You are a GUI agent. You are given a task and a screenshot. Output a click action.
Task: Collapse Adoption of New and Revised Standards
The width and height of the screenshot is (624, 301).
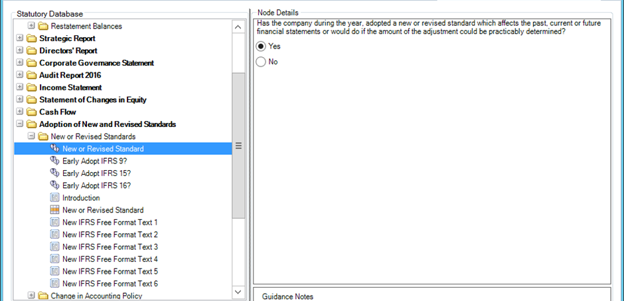click(19, 124)
